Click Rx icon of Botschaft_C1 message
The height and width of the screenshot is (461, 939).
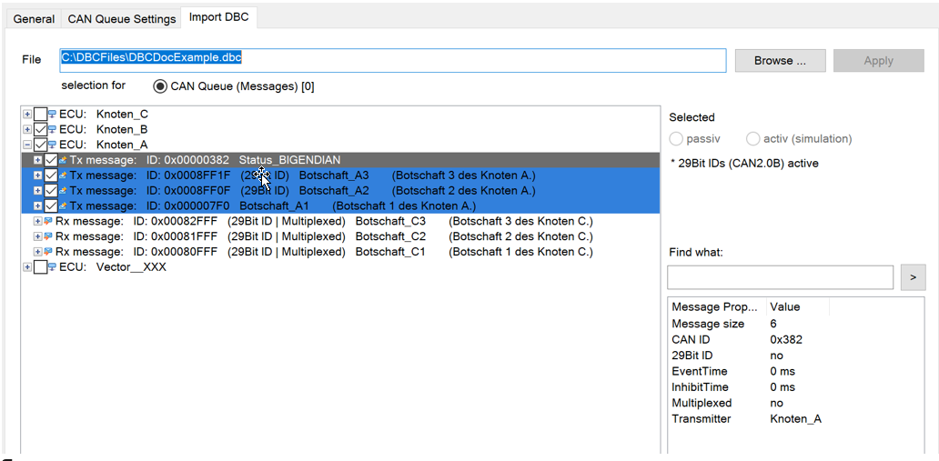(x=48, y=252)
